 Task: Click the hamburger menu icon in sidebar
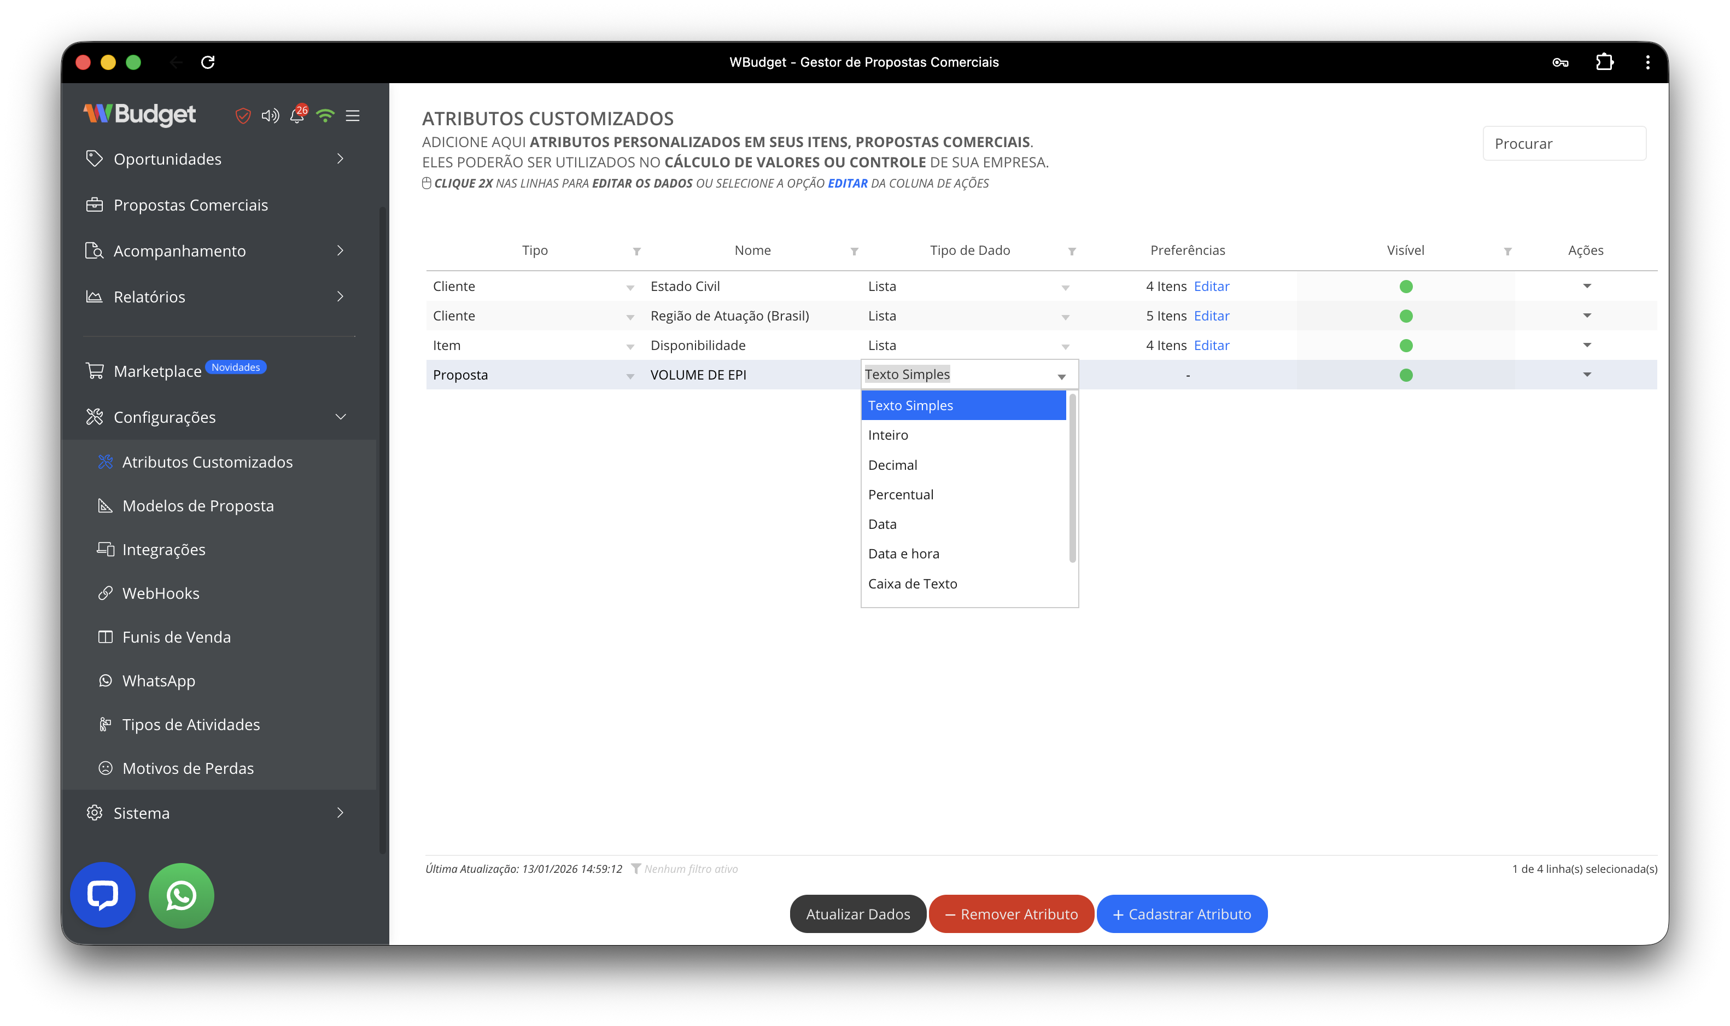[353, 115]
